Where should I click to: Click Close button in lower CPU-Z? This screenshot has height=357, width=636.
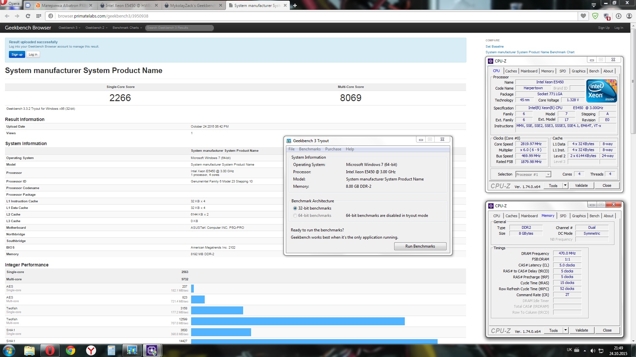607,330
